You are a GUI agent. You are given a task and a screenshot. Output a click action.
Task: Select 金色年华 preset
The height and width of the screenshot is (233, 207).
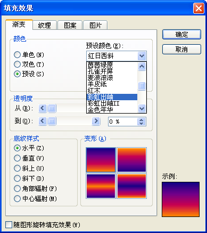[x=112, y=110]
